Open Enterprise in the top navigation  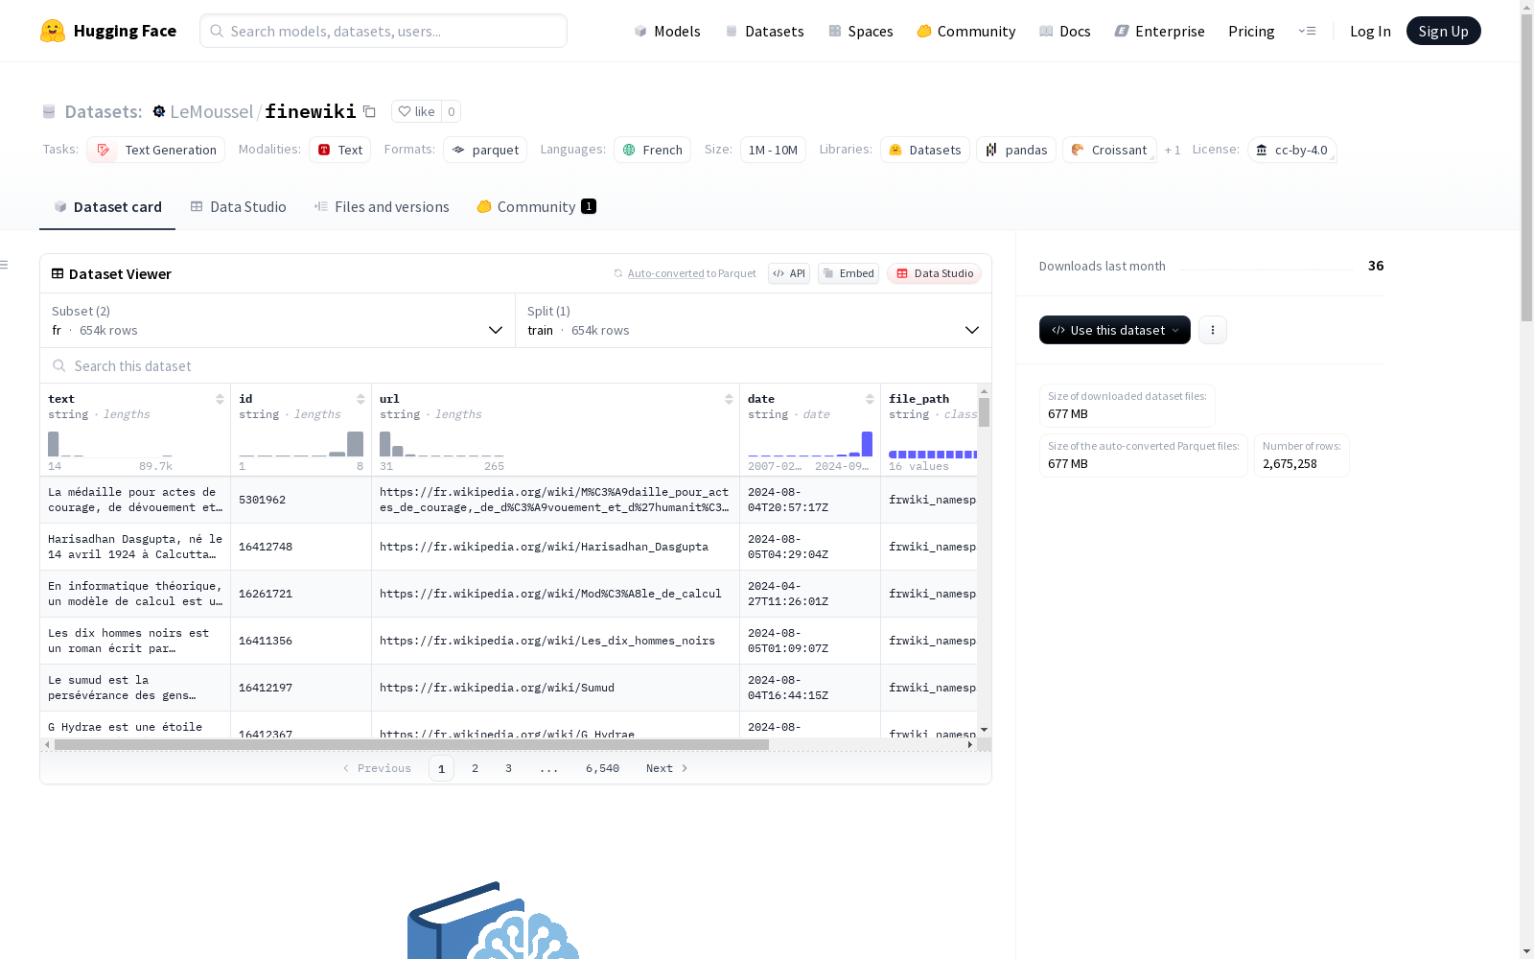point(1160,31)
